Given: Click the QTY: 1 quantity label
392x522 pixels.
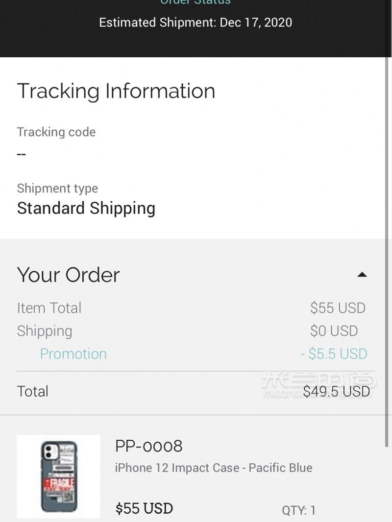Looking at the screenshot, I should [298, 510].
